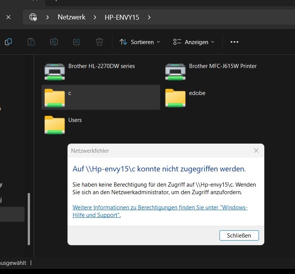Screen dimensions: 295x274
Task: Click the network globe icon in address bar
Action: coord(33,17)
